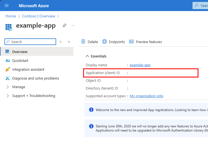208x142 pixels.
Task: Click the Display name label
Action: [x=97, y=65]
